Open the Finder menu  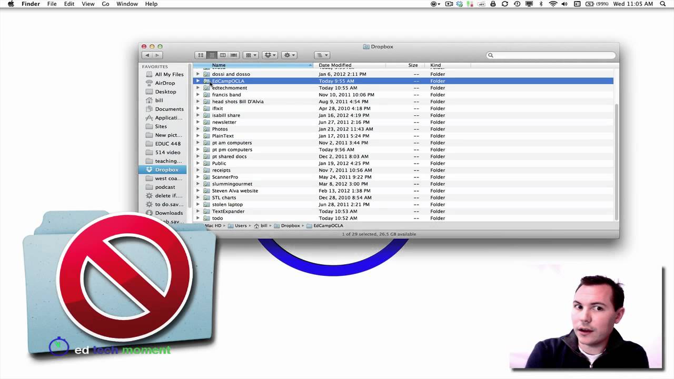click(31, 4)
